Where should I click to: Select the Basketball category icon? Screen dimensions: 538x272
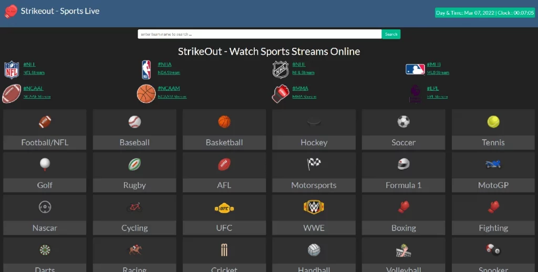tap(224, 122)
